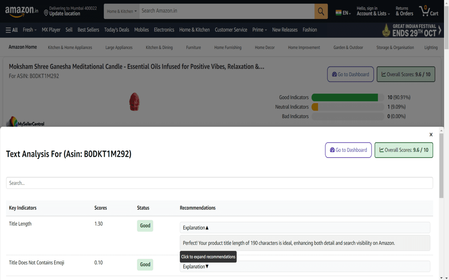
Task: Collapse the Title Length Explanation
Action: point(305,227)
